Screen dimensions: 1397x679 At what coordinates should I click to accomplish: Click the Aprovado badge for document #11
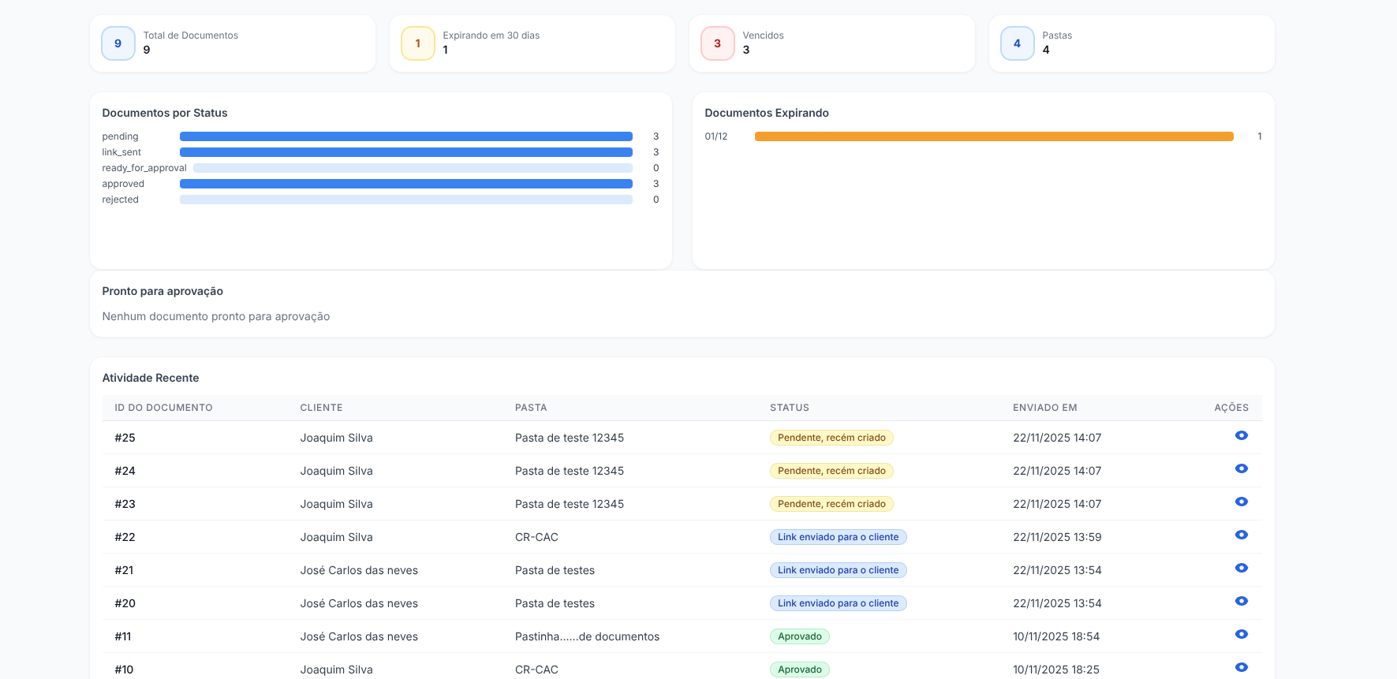pos(800,636)
